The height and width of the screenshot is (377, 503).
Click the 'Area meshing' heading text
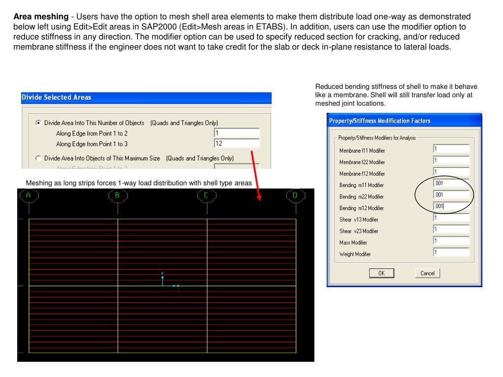coord(41,17)
